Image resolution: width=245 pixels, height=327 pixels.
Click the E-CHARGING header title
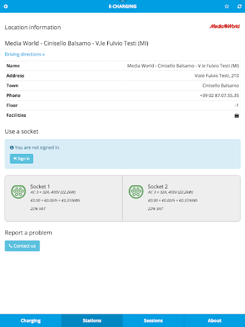(x=122, y=6)
